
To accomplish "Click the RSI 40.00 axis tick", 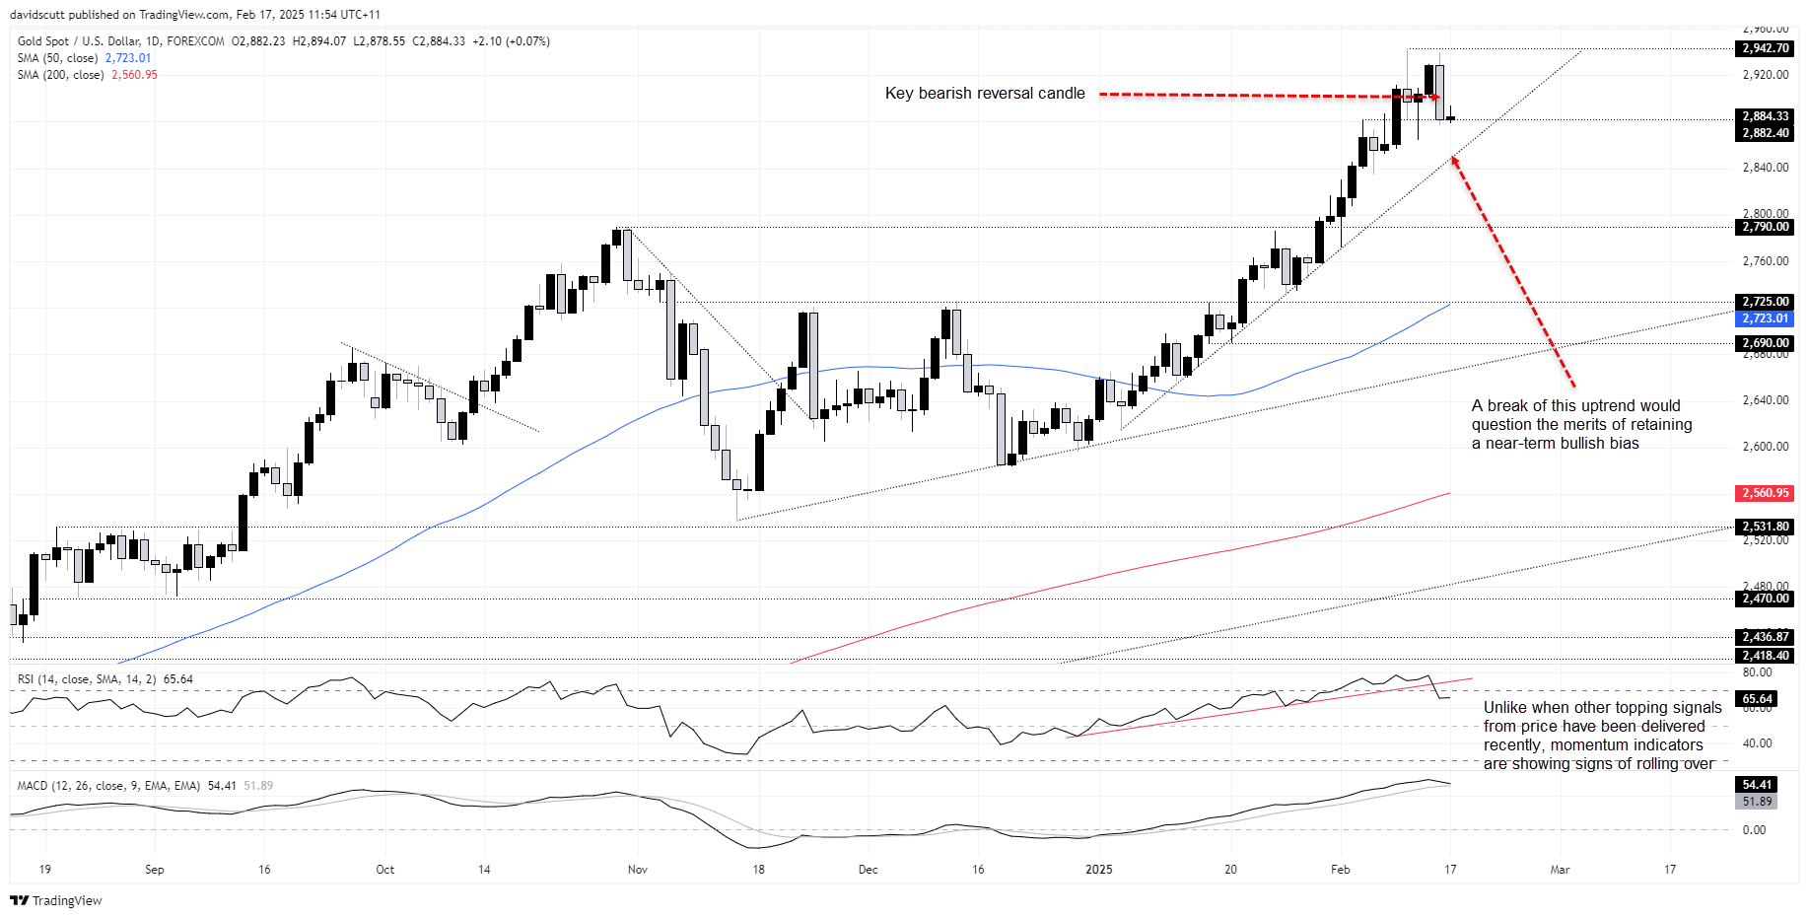I will (1757, 743).
